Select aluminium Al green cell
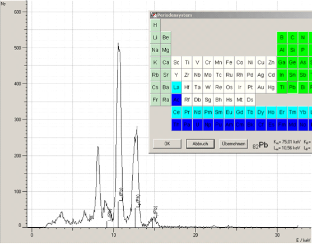 282,50
